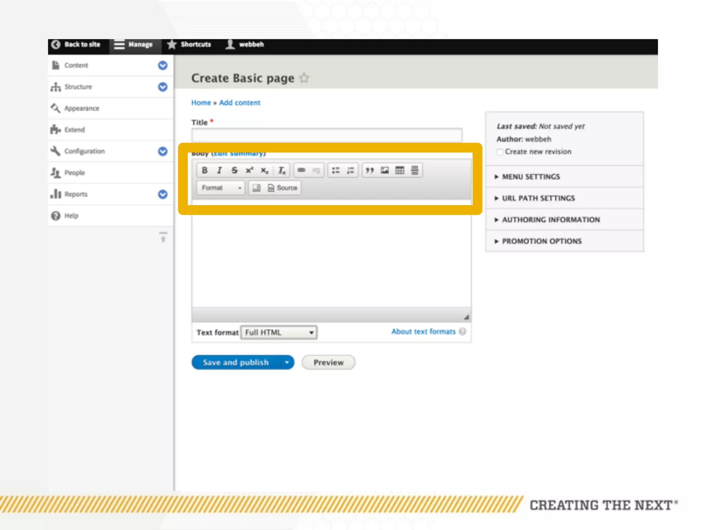Image resolution: width=706 pixels, height=530 pixels.
Task: Enable Create new revision checkbox
Action: click(500, 152)
